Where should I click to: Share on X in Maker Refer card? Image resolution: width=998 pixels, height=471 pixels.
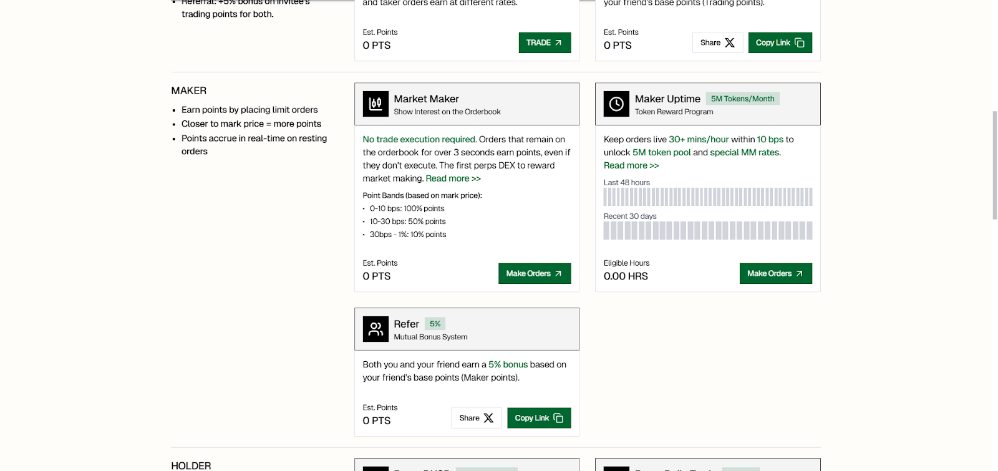(477, 418)
